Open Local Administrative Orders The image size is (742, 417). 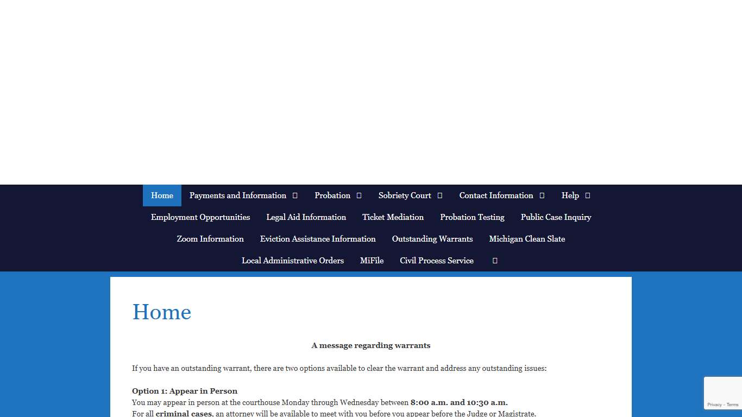tap(293, 261)
